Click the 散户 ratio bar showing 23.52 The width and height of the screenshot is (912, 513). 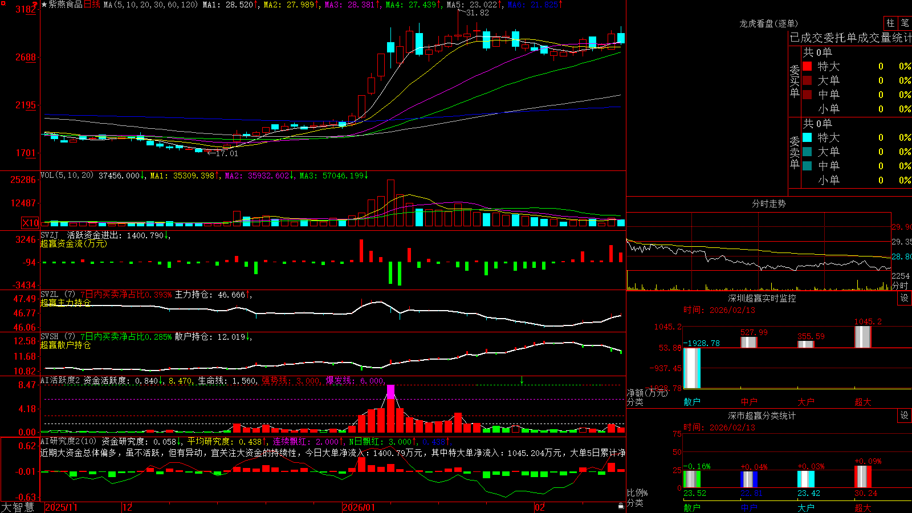[692, 479]
